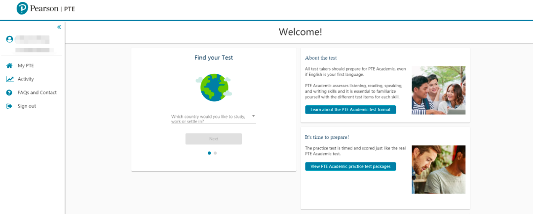Go to FAQs and Contact page
This screenshot has height=214, width=533.
(x=37, y=92)
